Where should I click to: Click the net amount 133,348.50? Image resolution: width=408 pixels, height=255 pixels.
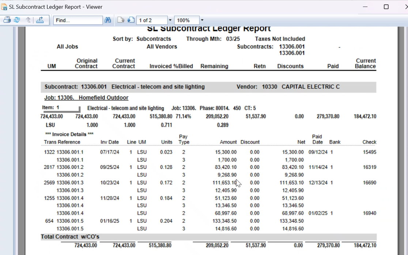pyautogui.click(x=292, y=221)
